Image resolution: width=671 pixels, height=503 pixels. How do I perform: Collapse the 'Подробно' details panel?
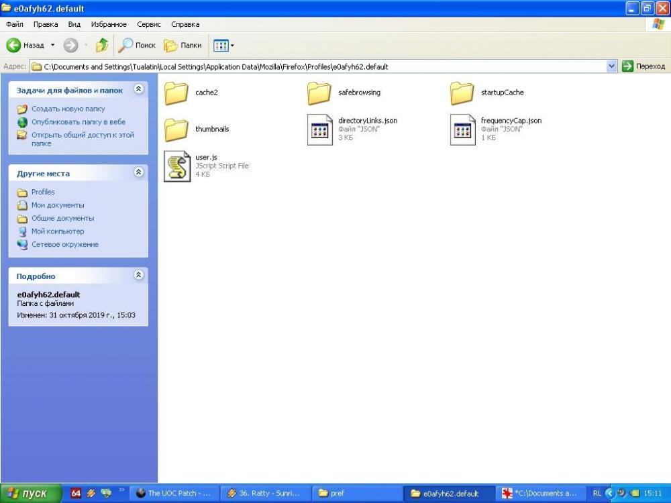(138, 276)
